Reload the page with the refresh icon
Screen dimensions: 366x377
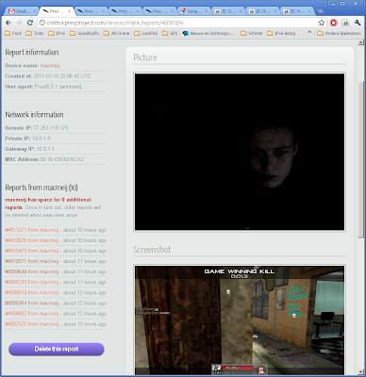(x=30, y=23)
